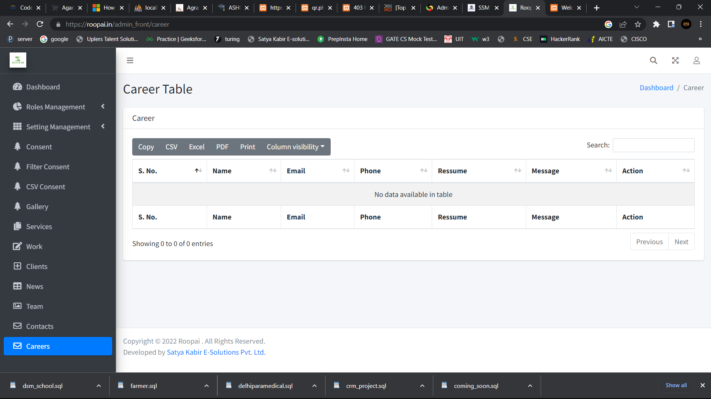711x399 pixels.
Task: Click the S.No. column sort icon
Action: pyautogui.click(x=197, y=171)
